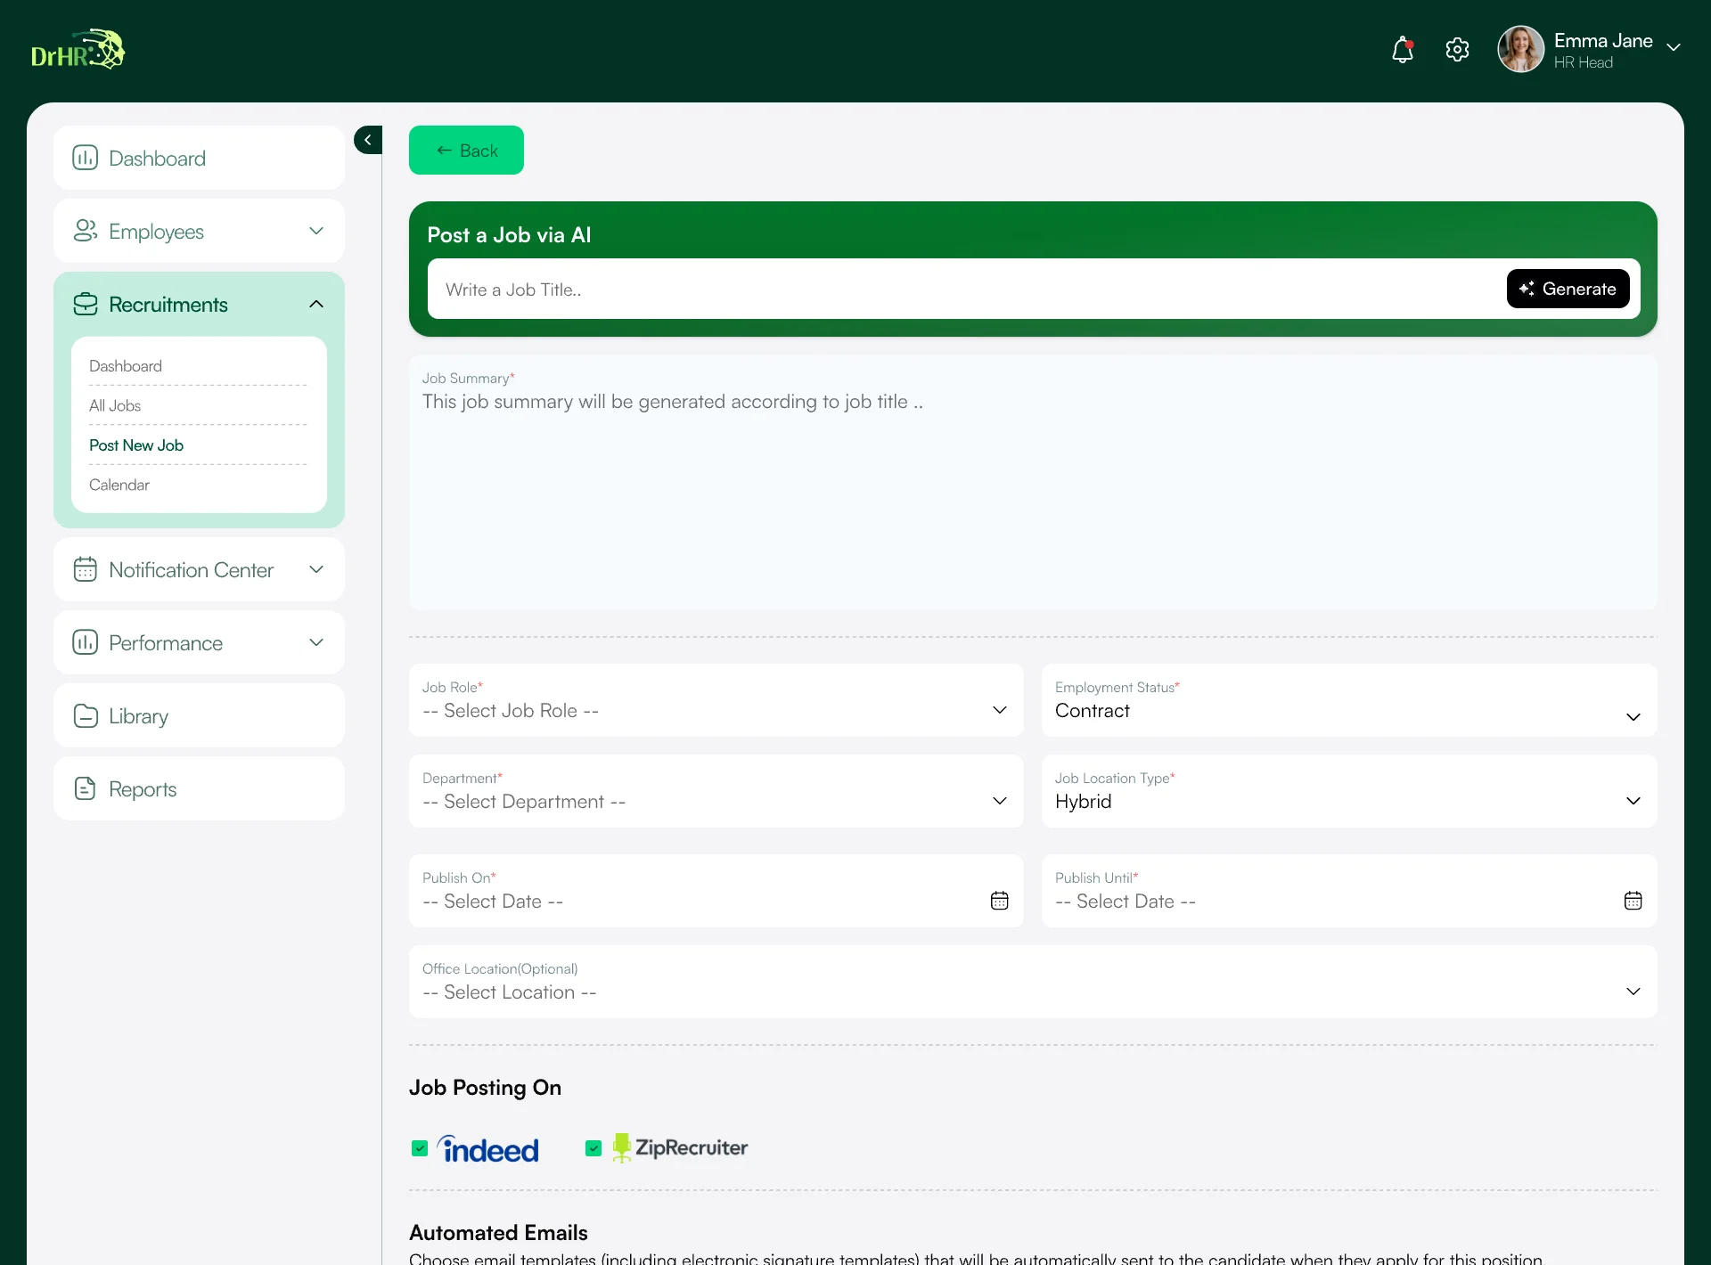Click the Recruitments sidebar icon
Screen dimensions: 1711x1265
point(85,304)
